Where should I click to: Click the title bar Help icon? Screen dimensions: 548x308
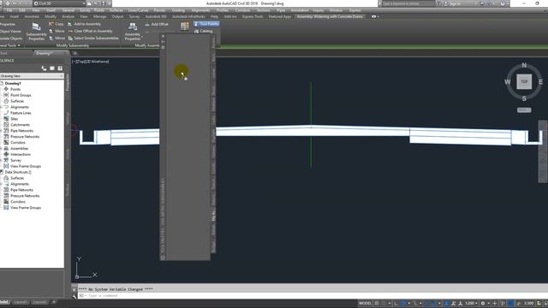(x=503, y=3)
